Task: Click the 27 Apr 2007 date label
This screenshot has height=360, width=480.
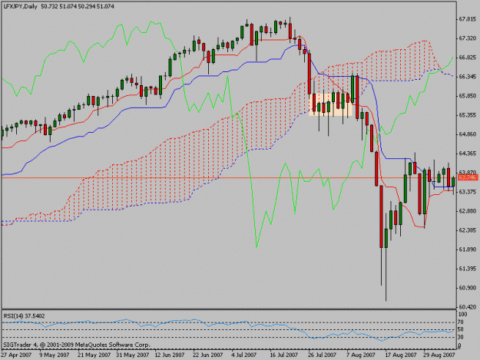Action: pos(16,355)
